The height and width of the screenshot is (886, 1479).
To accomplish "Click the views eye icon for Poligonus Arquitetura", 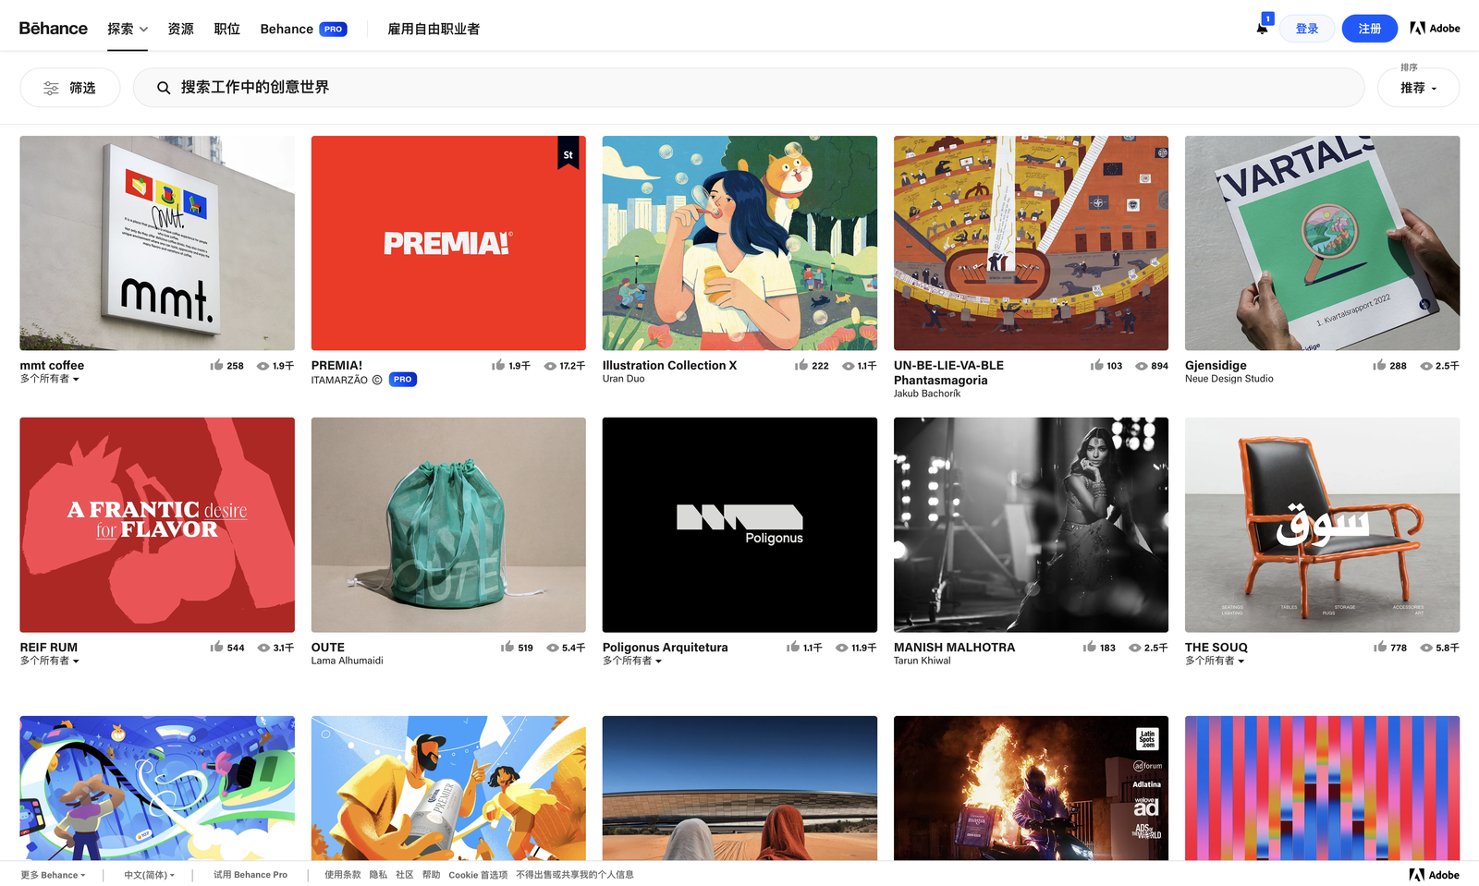I will [x=842, y=648].
